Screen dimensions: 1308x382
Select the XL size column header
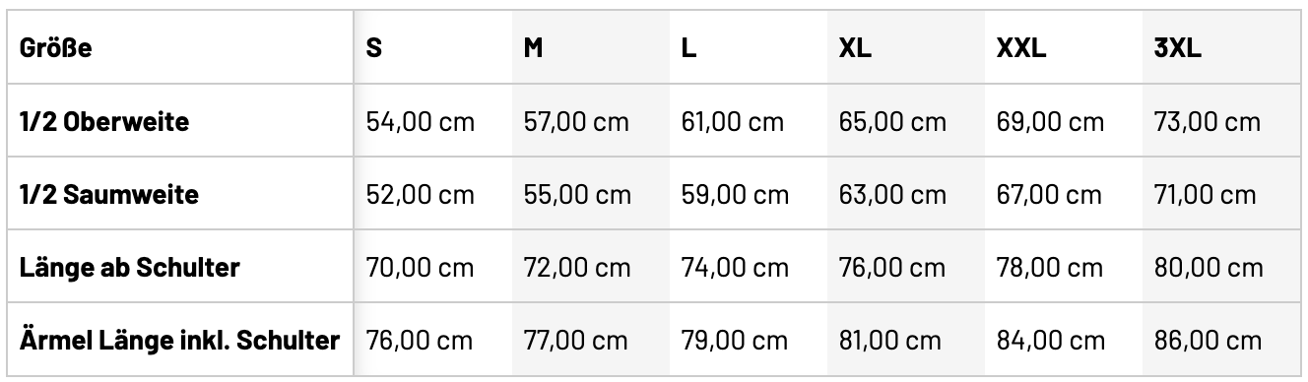(x=855, y=48)
